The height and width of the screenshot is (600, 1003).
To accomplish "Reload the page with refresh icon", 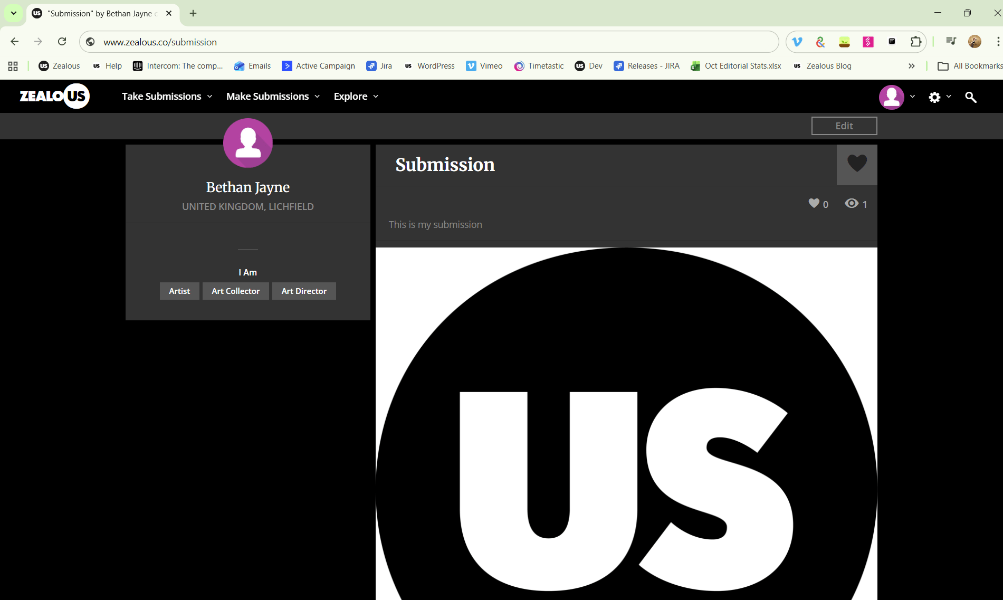I will [62, 42].
